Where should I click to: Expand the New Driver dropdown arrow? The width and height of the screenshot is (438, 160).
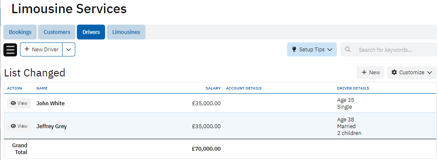[x=69, y=50]
